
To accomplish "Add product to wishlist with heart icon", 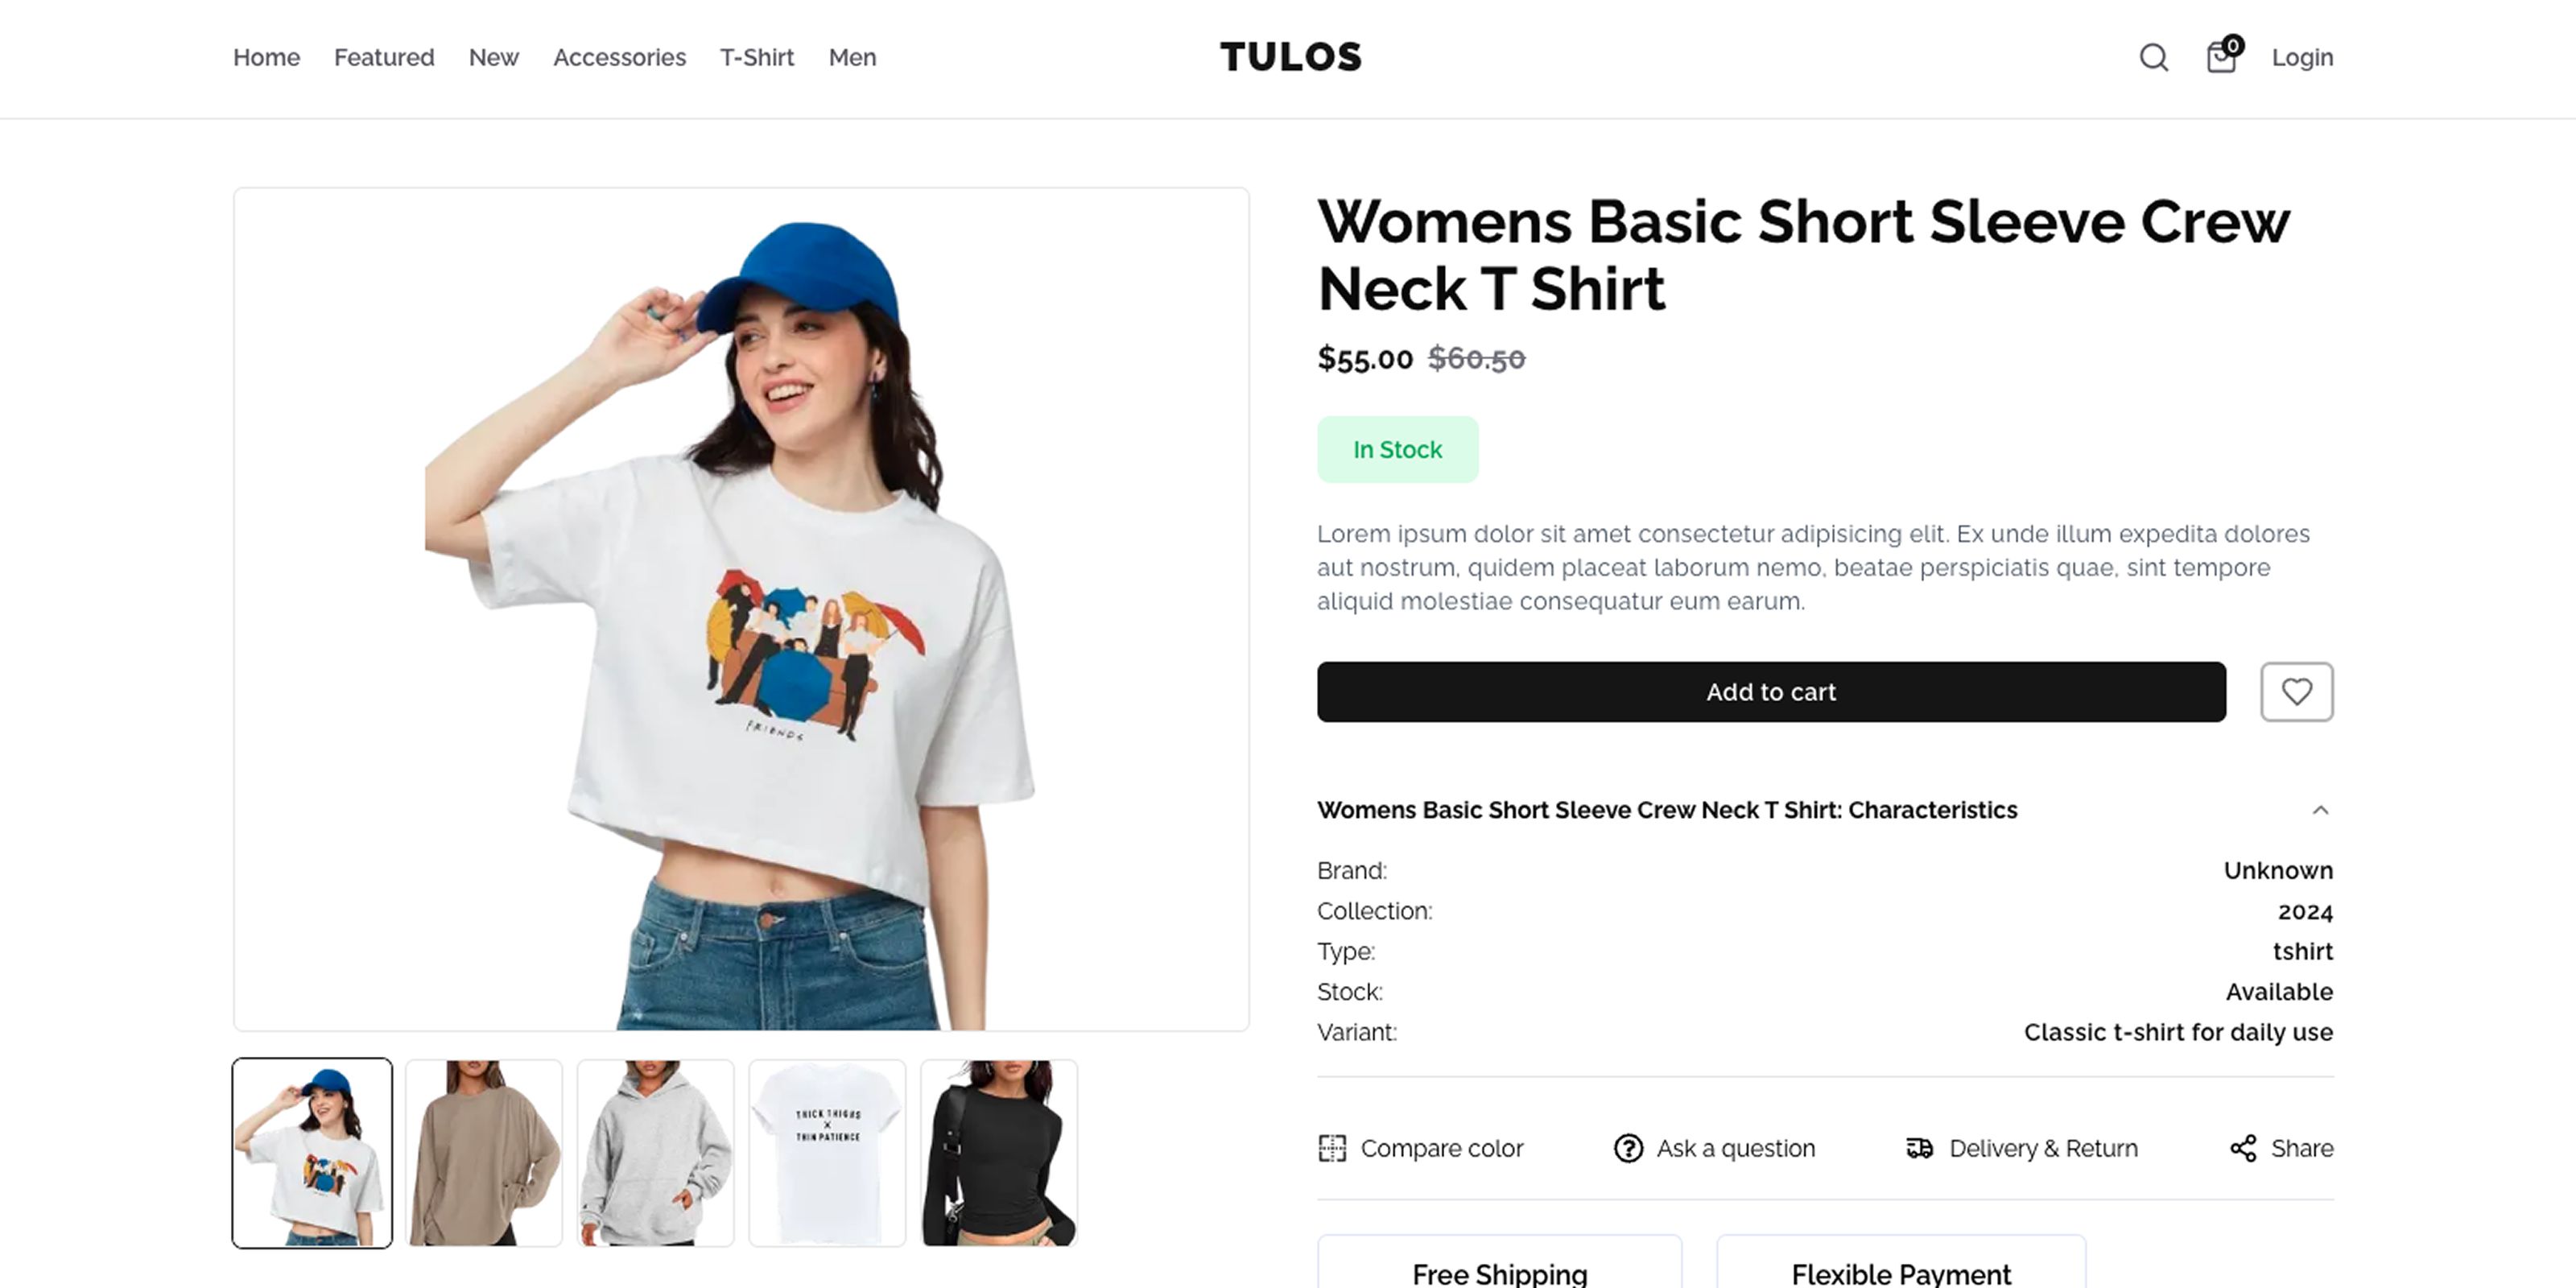I will click(x=2296, y=691).
